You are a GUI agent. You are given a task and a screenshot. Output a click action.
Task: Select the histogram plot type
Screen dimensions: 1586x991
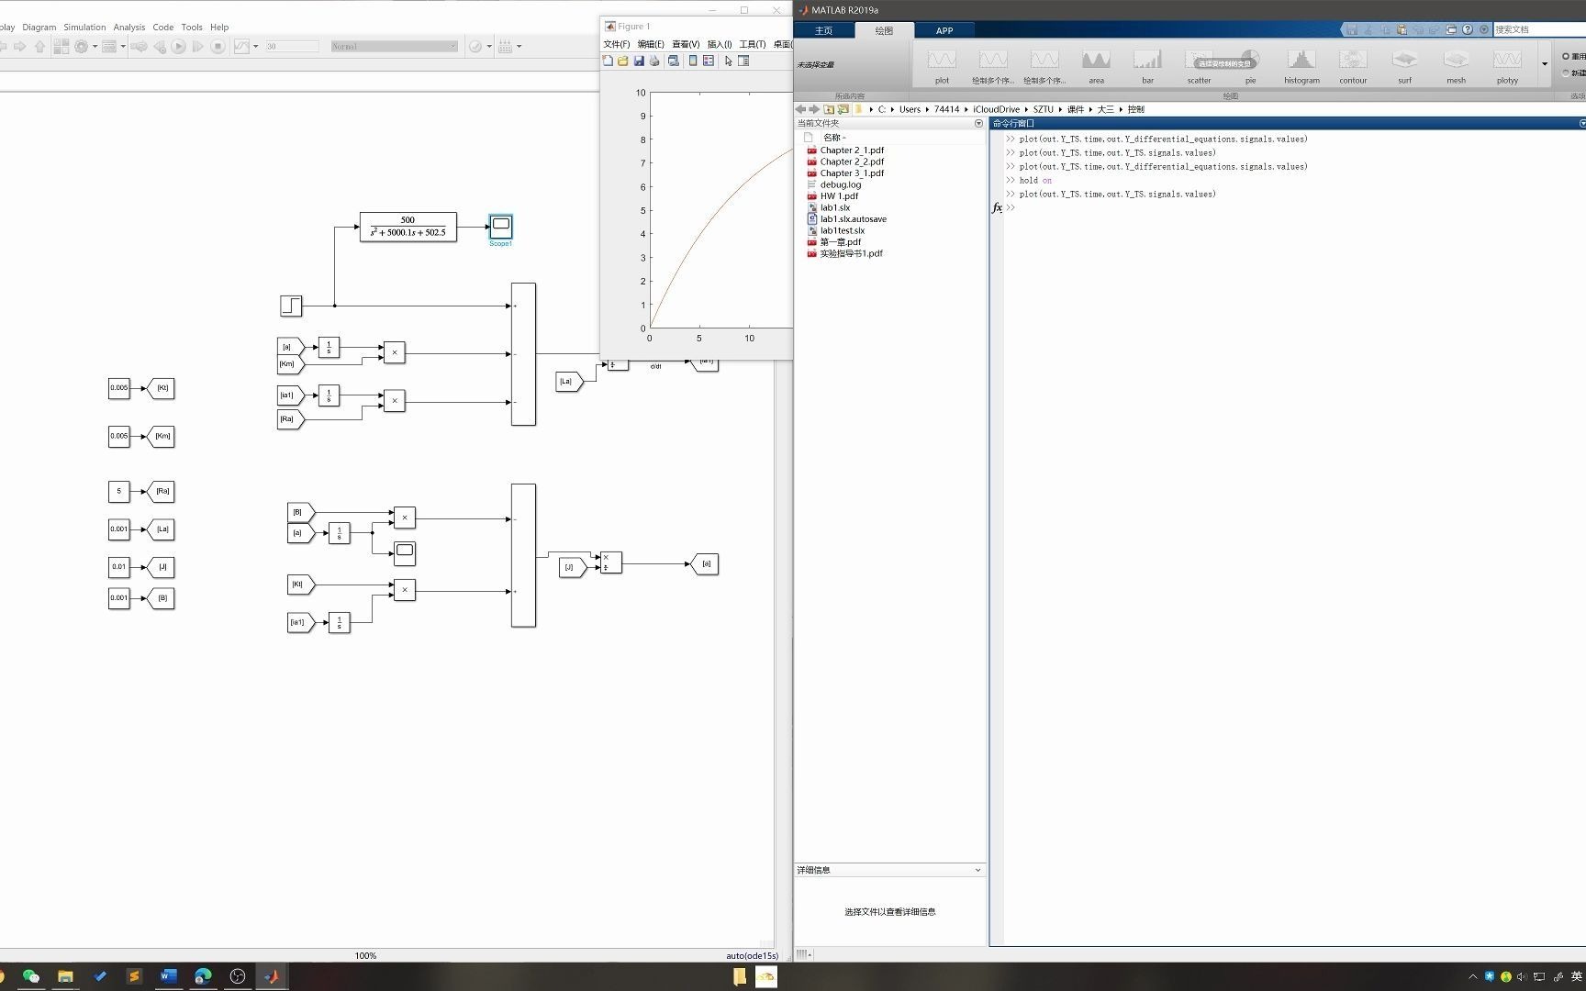coord(1301,66)
